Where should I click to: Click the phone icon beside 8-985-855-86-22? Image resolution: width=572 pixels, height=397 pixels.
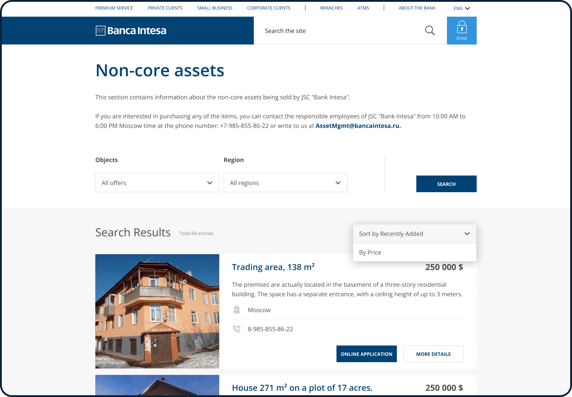click(237, 329)
